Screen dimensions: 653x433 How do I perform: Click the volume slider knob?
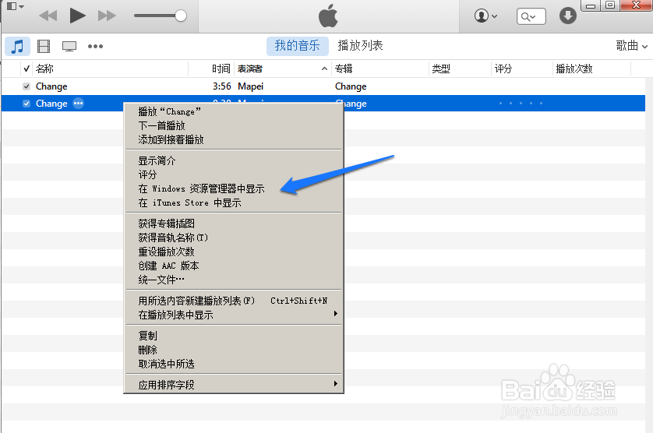point(181,16)
